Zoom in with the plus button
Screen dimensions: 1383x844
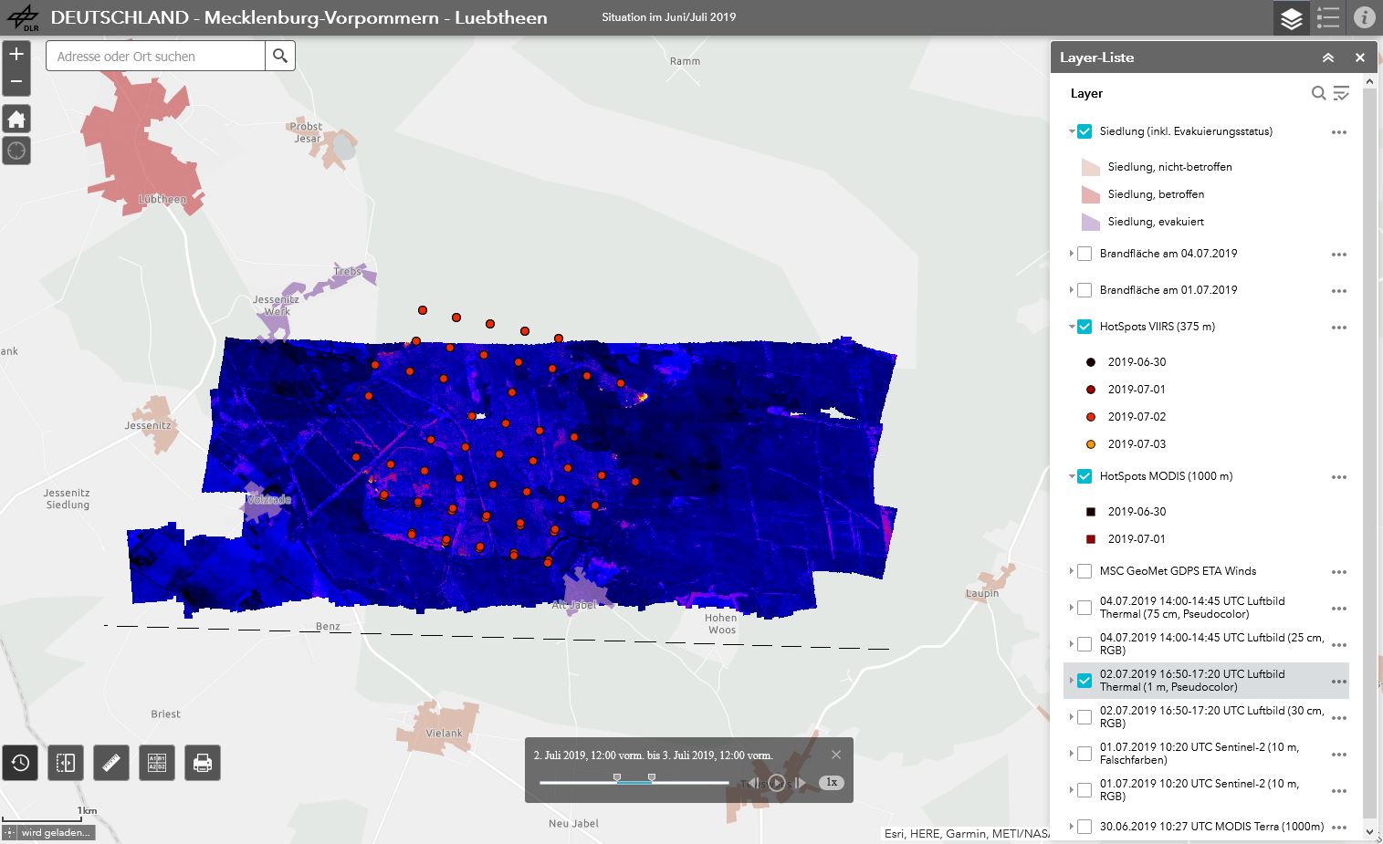click(16, 54)
